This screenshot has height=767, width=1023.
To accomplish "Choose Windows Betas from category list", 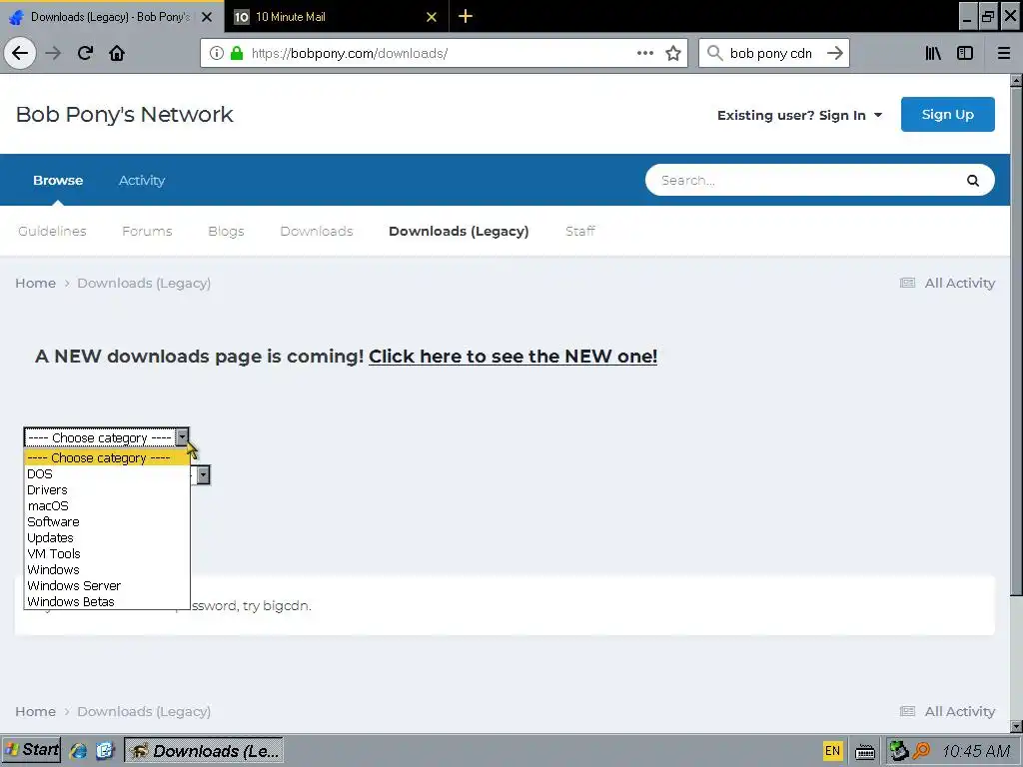I will pyautogui.click(x=107, y=601).
